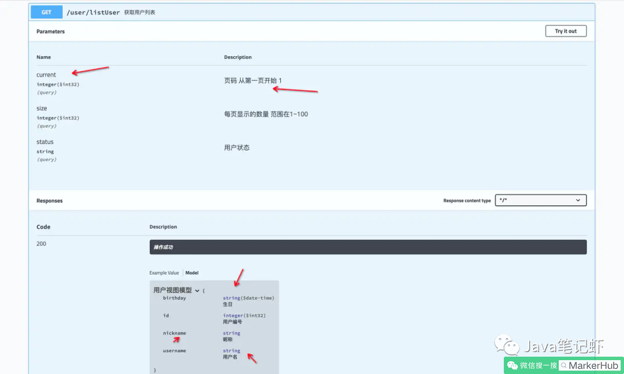
Task: Click the birthday field in model
Action: click(174, 298)
